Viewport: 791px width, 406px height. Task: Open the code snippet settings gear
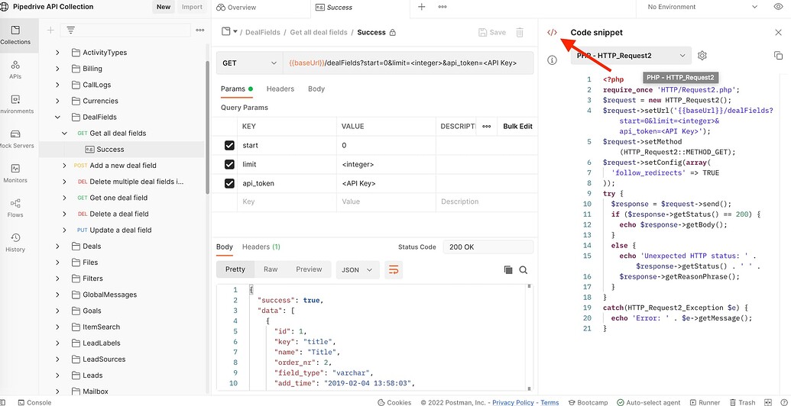[x=702, y=55]
